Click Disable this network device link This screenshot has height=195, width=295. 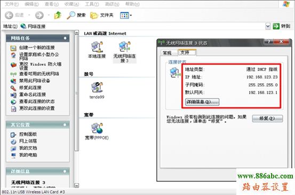click(x=35, y=81)
